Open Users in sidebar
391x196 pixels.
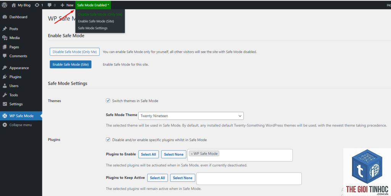[x=14, y=86]
